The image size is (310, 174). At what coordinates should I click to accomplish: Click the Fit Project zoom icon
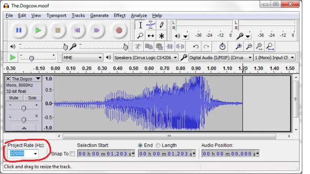point(270,47)
